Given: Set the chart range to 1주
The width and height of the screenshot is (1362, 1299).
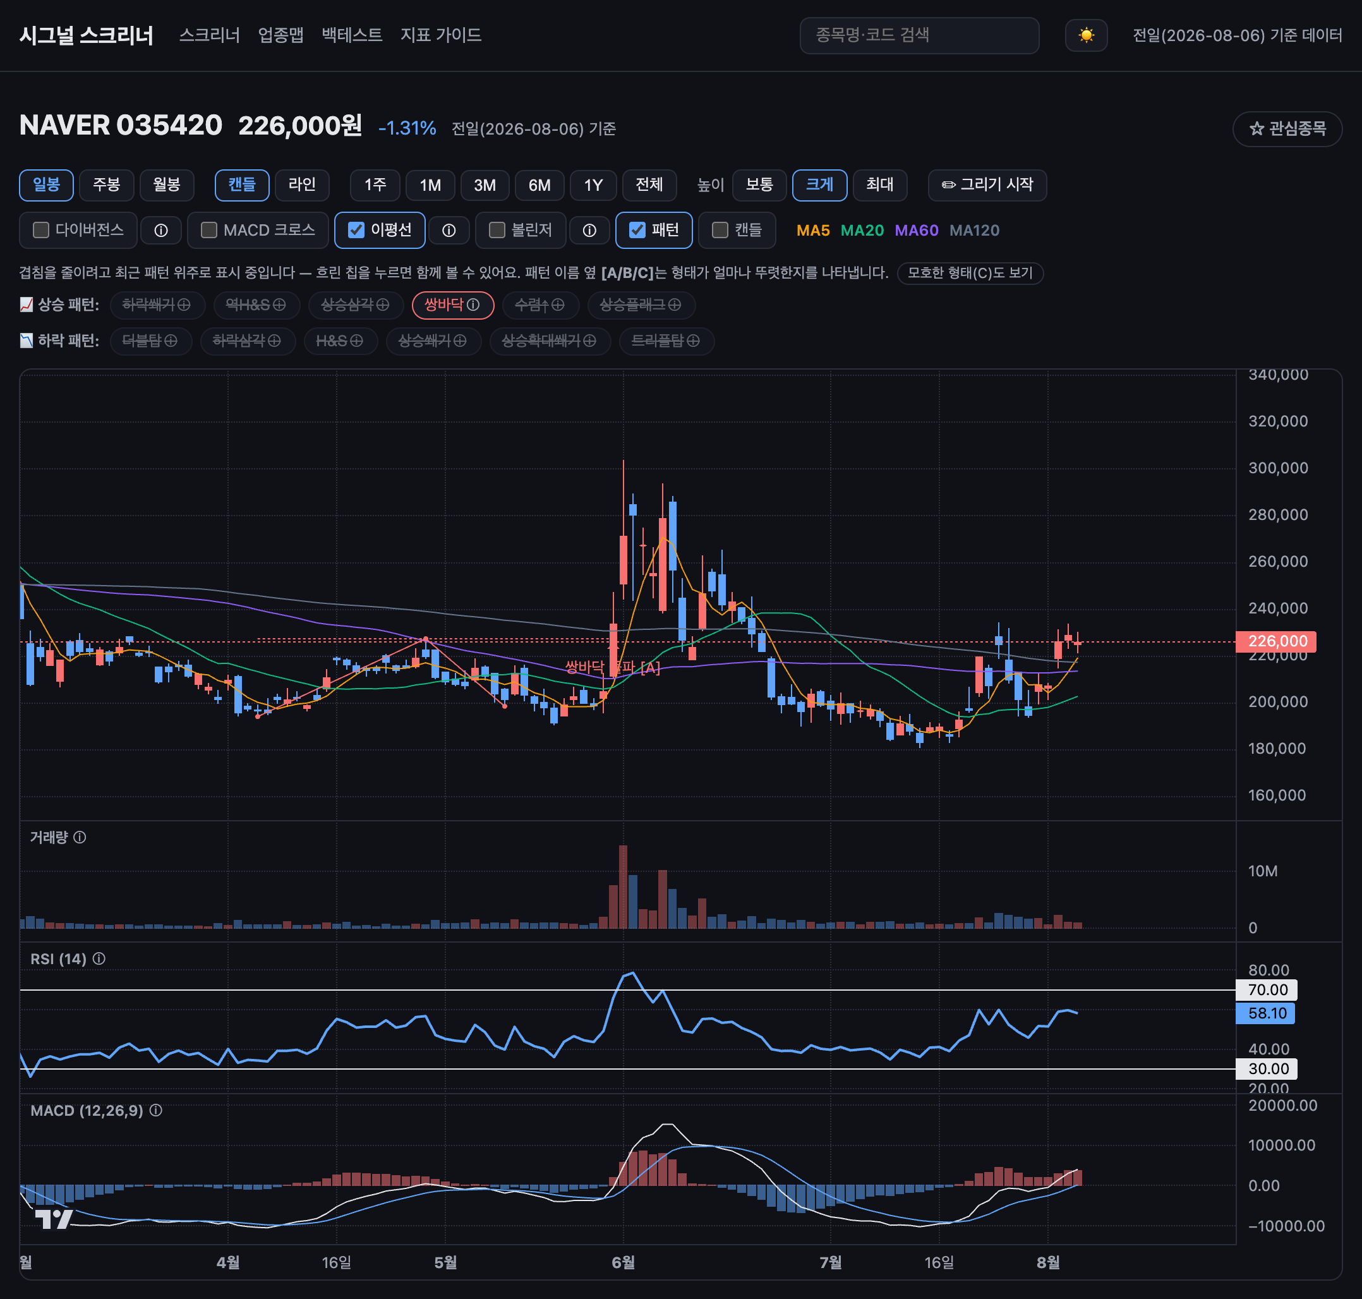Looking at the screenshot, I should click(x=375, y=185).
